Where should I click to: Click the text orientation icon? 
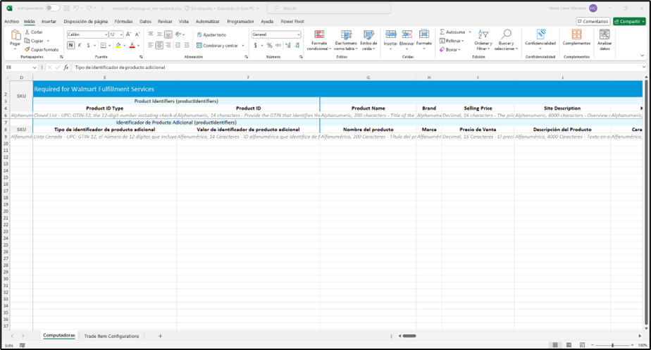point(178,35)
